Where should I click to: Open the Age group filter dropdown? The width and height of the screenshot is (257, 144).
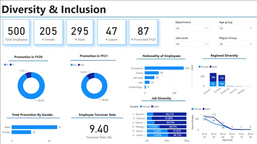coord(236,28)
